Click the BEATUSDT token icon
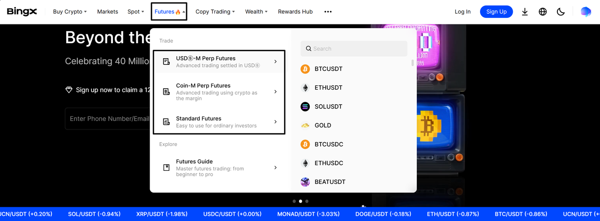Image resolution: width=600 pixels, height=221 pixels. [x=305, y=182]
